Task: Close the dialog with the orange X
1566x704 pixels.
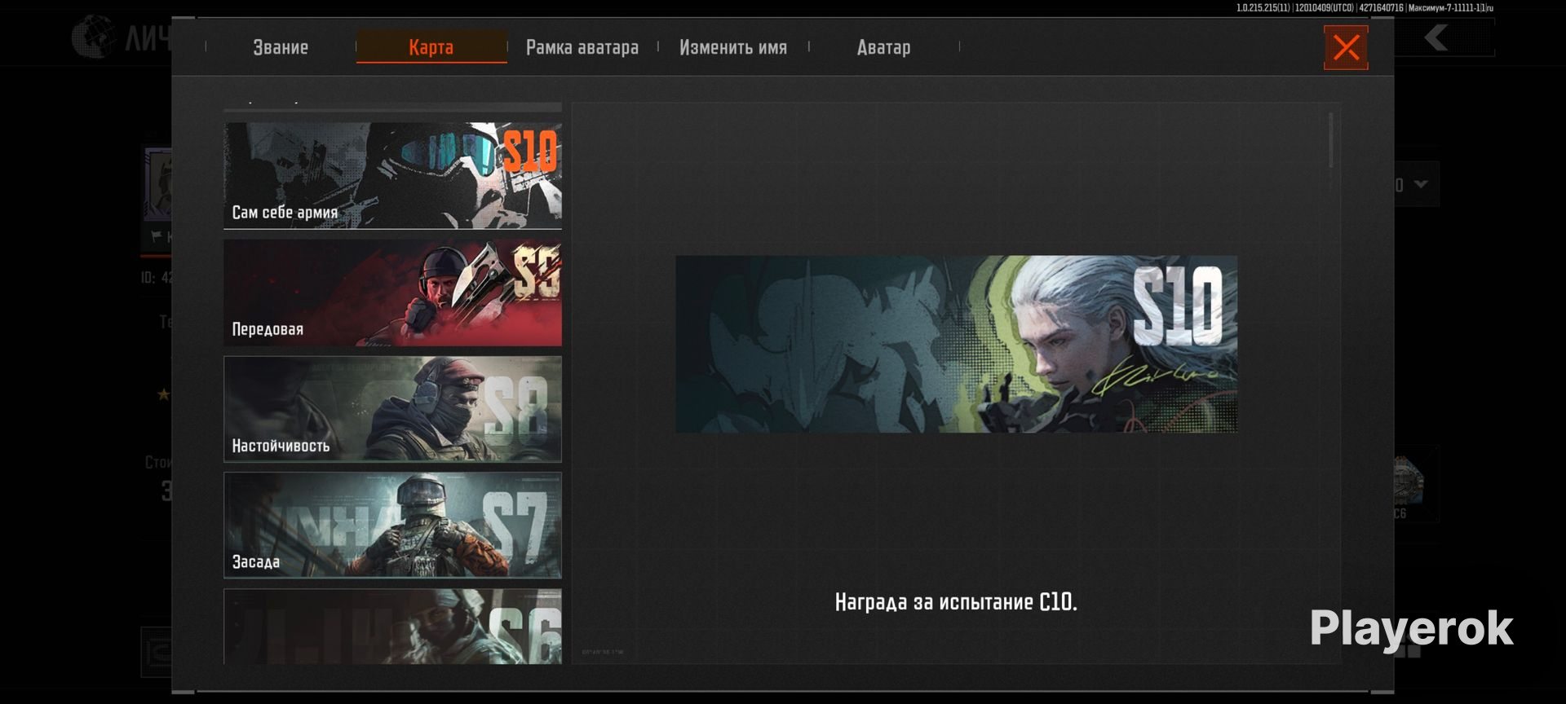Action: pos(1346,48)
